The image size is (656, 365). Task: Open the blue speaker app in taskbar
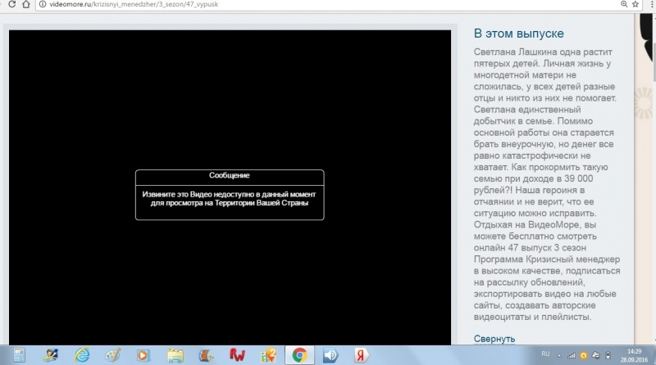(330, 355)
